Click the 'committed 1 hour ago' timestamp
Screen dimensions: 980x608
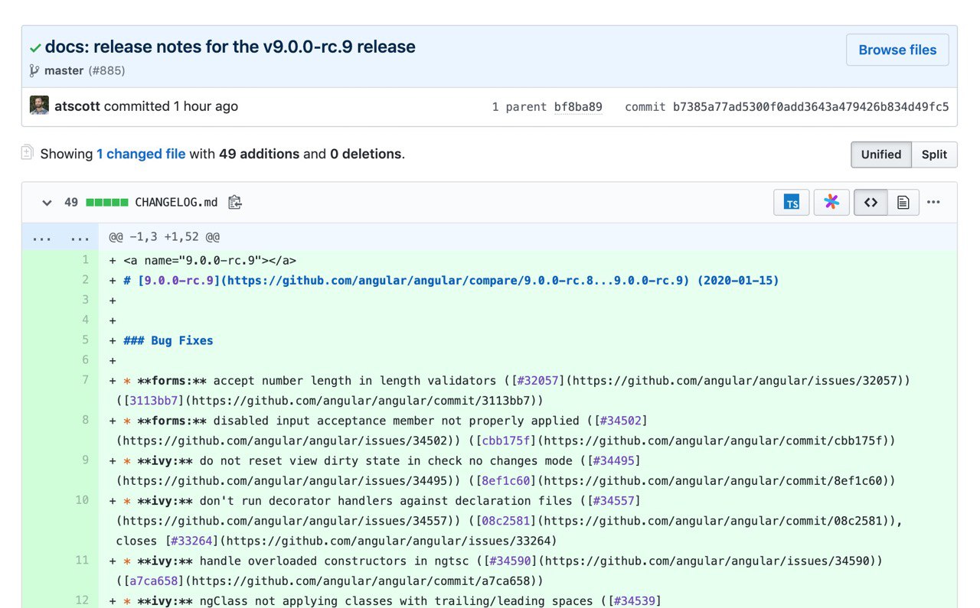171,106
